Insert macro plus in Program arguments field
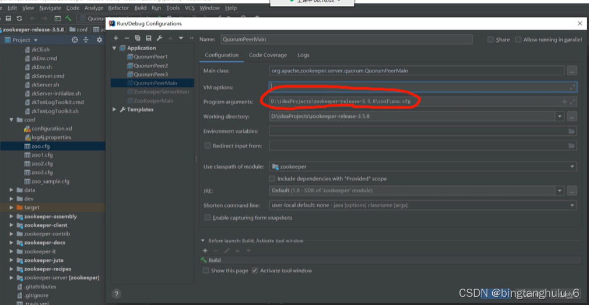 click(x=564, y=102)
